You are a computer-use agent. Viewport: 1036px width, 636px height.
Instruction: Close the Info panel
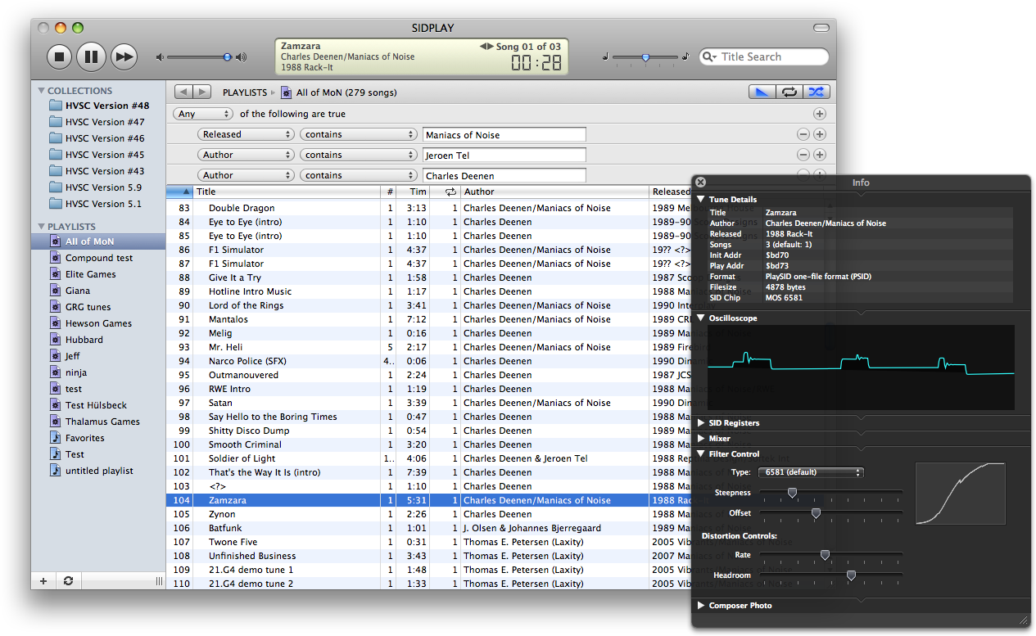point(701,183)
